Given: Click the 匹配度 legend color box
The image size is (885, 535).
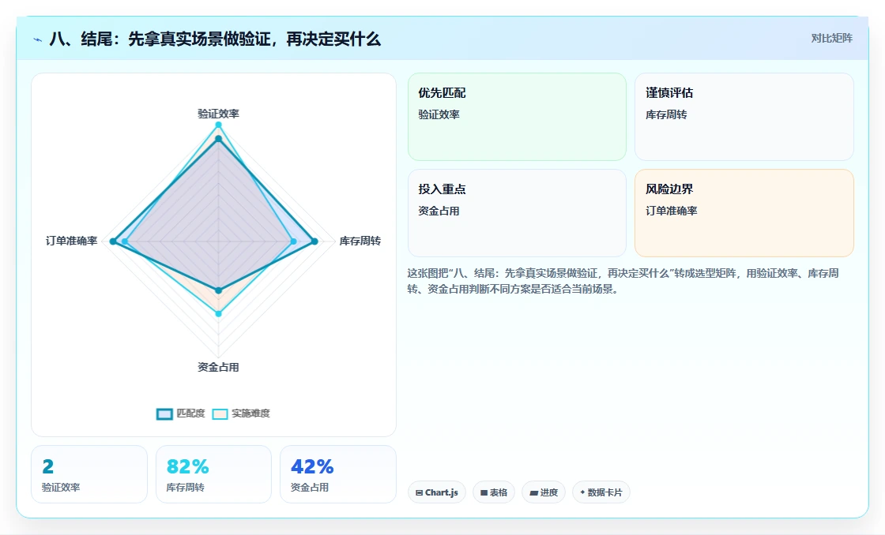Looking at the screenshot, I should (164, 414).
